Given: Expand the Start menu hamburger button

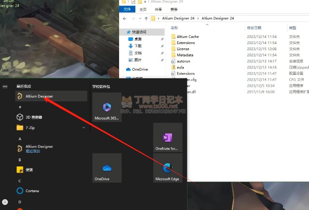Looking at the screenshot, I should [x=5, y=86].
